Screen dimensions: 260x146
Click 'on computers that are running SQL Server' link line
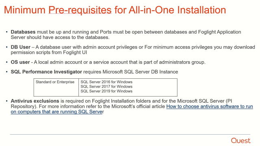coord(57,112)
